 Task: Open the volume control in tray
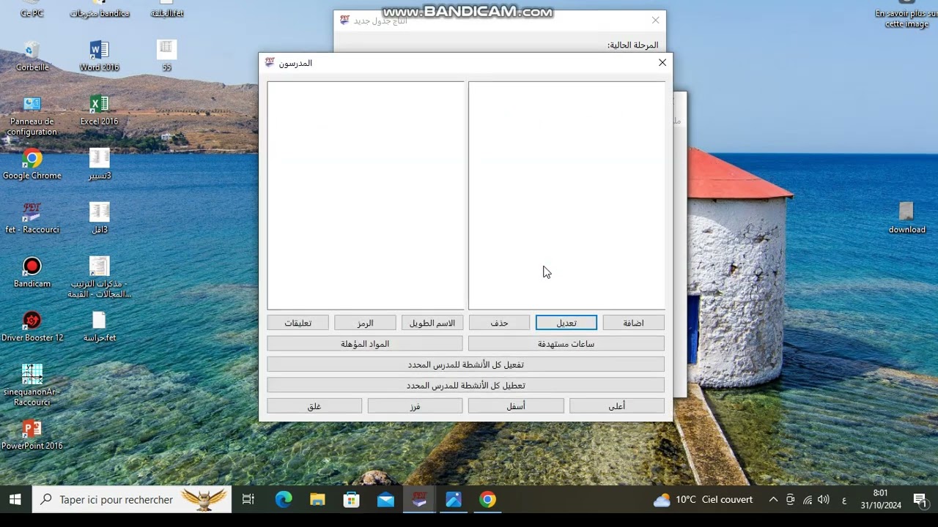tap(824, 500)
